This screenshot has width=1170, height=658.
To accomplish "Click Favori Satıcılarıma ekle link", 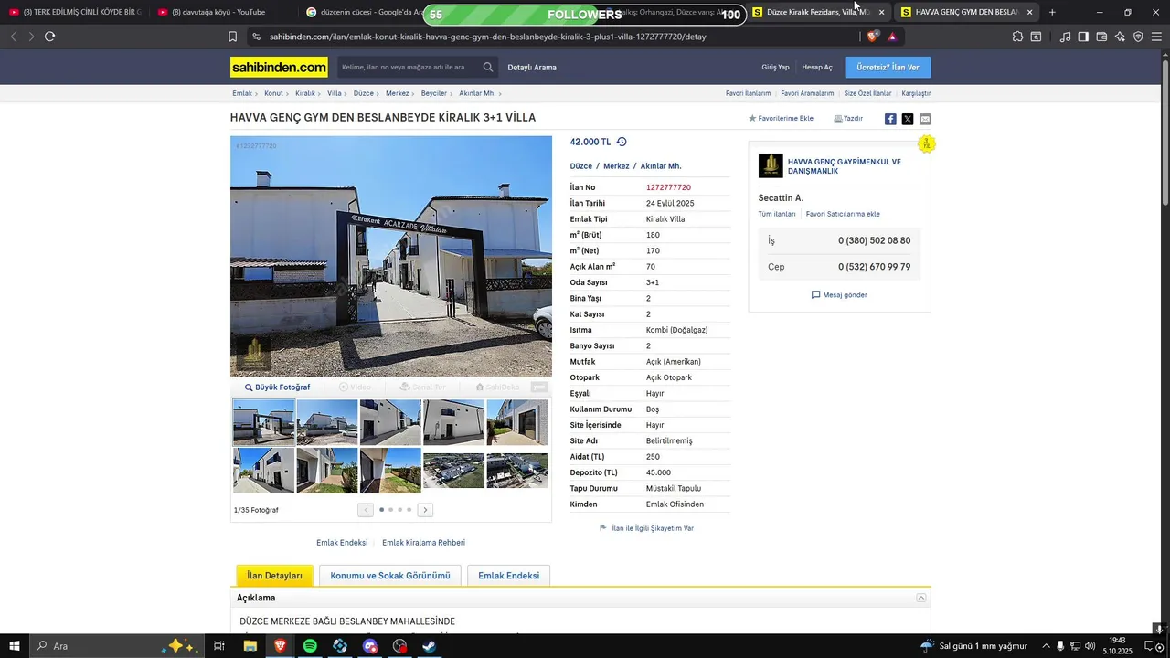I will (843, 214).
